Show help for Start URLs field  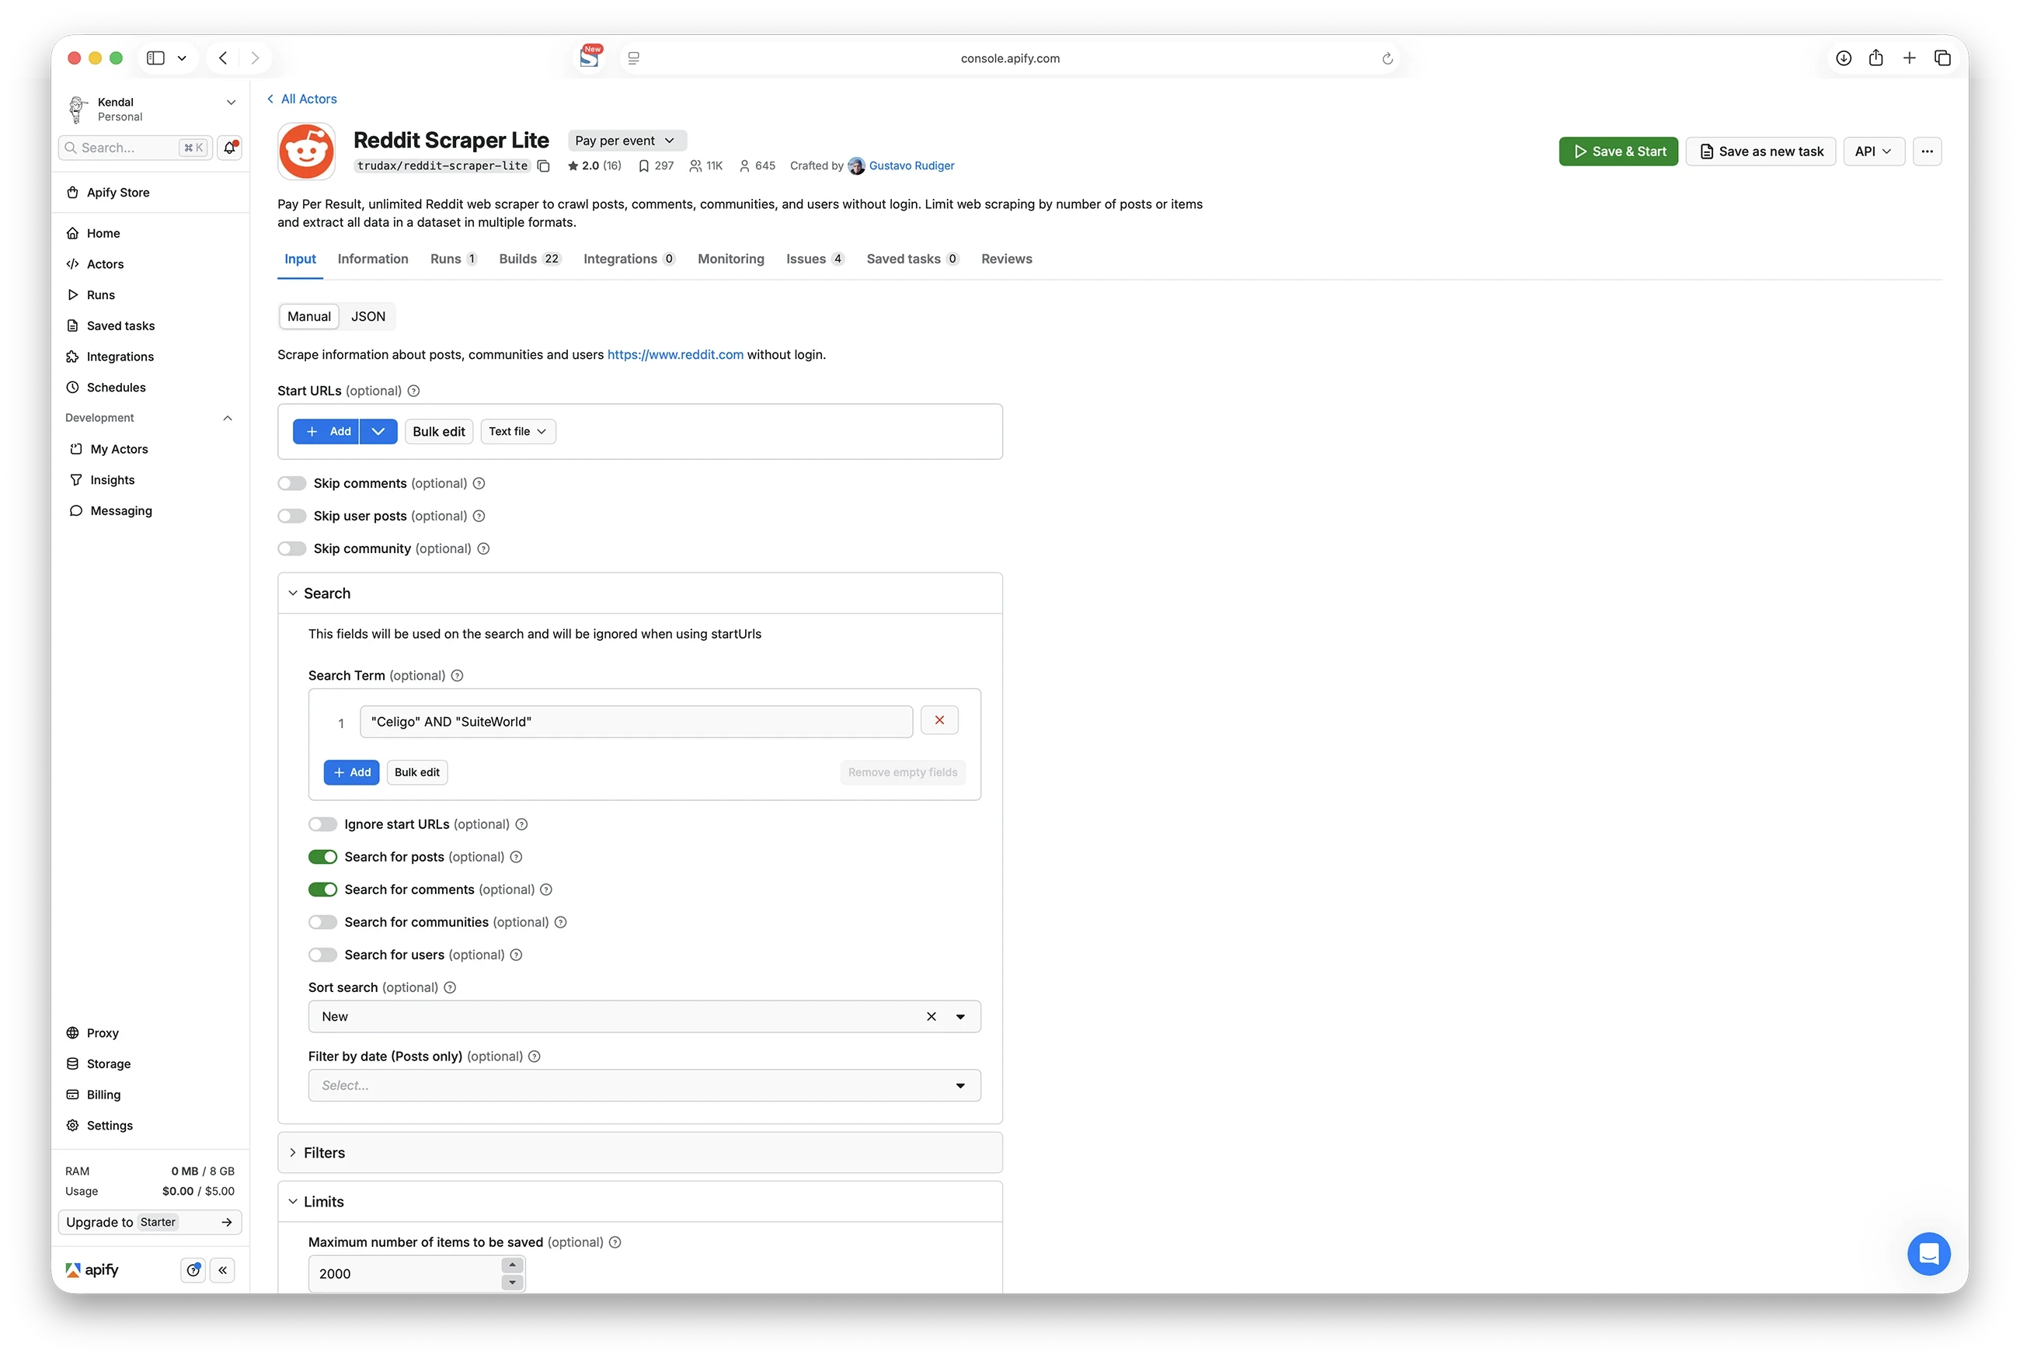[x=414, y=392]
